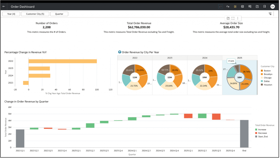Click the 22.24% Chicago slice in 2024
Viewport: 280px width, 159px height.
tap(203, 86)
